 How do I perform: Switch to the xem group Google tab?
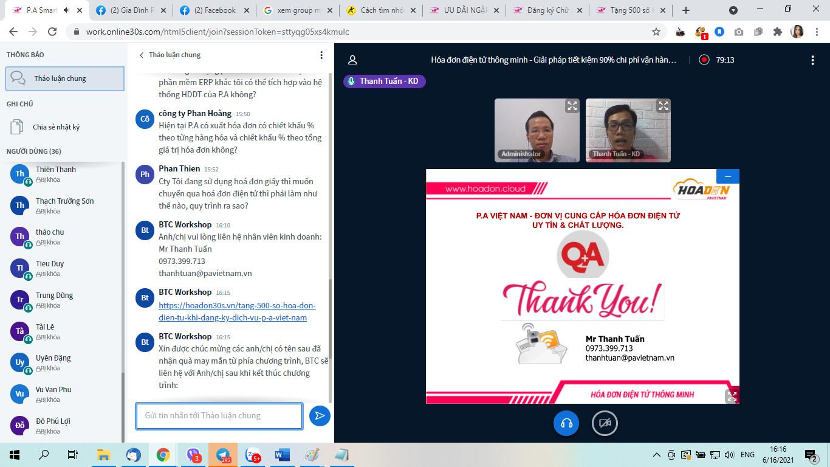pyautogui.click(x=298, y=10)
